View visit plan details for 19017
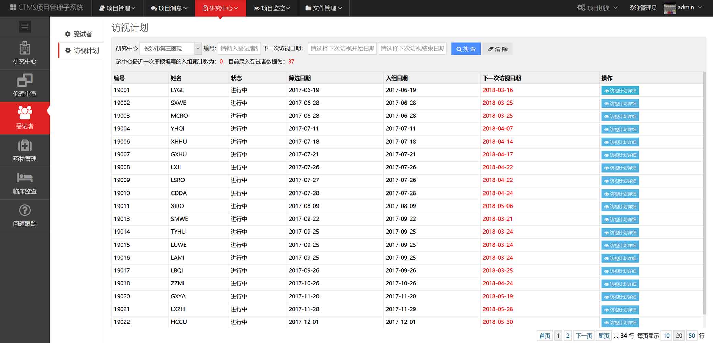 pyautogui.click(x=620, y=271)
